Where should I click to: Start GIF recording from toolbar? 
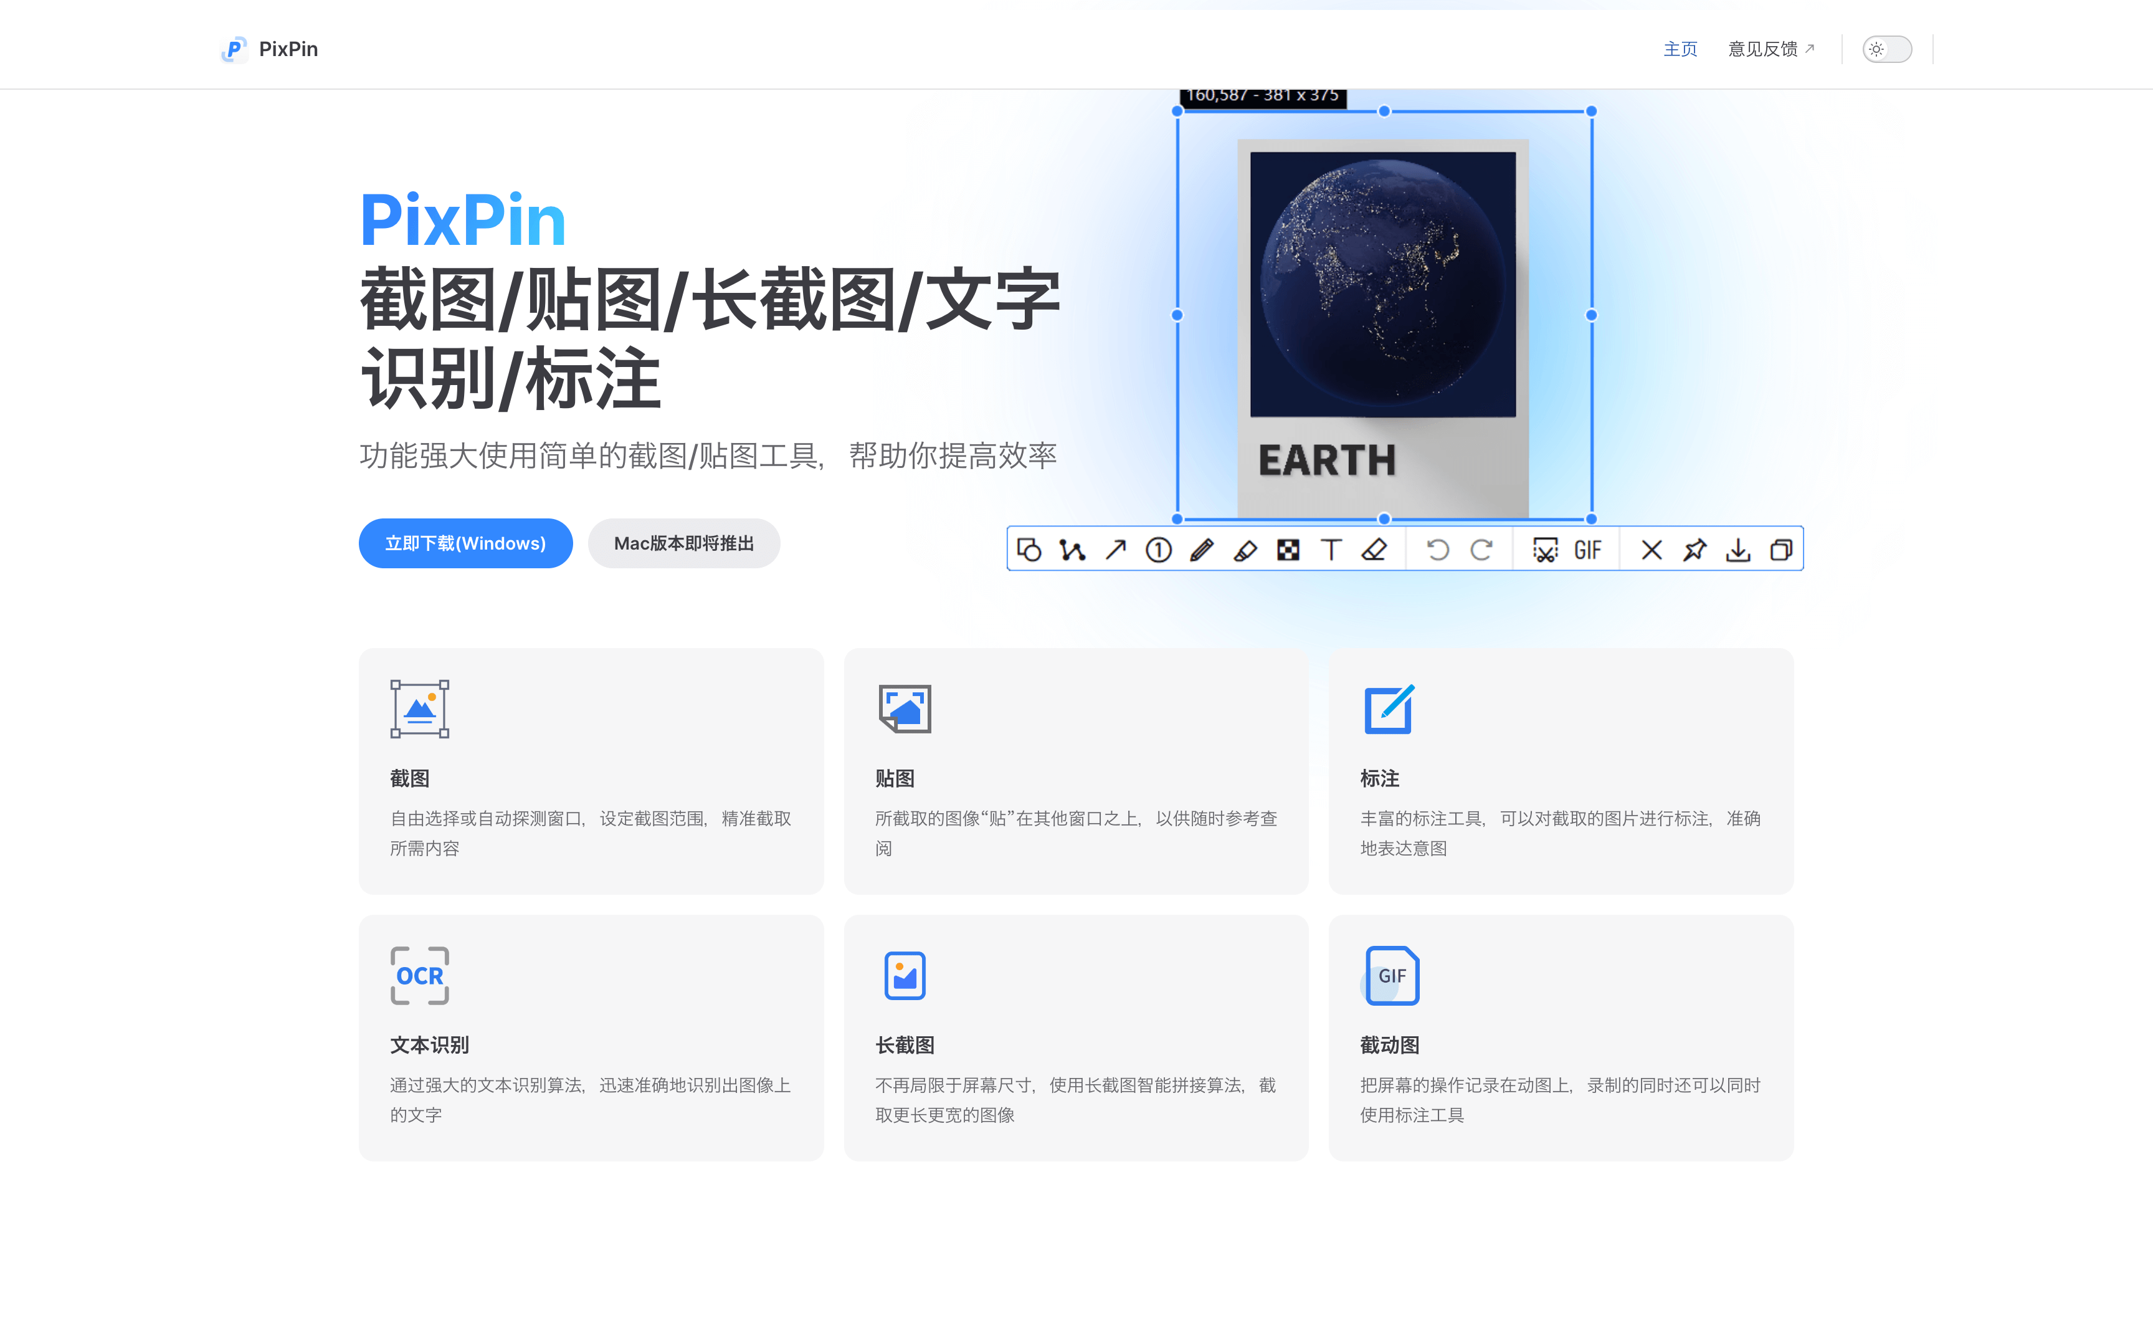[1587, 550]
